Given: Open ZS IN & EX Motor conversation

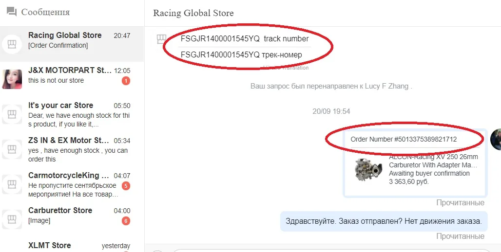Looking at the screenshot, I should pos(72,150).
